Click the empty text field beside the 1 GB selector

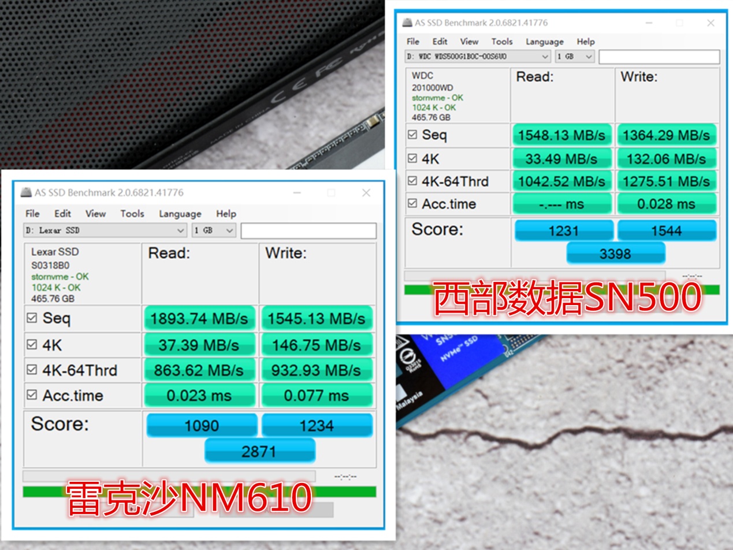(658, 56)
